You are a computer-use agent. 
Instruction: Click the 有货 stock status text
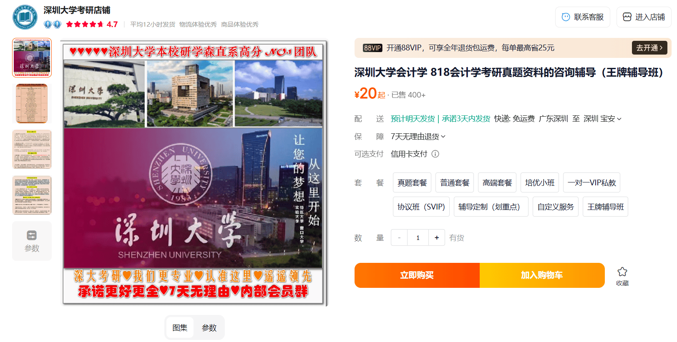(x=457, y=238)
